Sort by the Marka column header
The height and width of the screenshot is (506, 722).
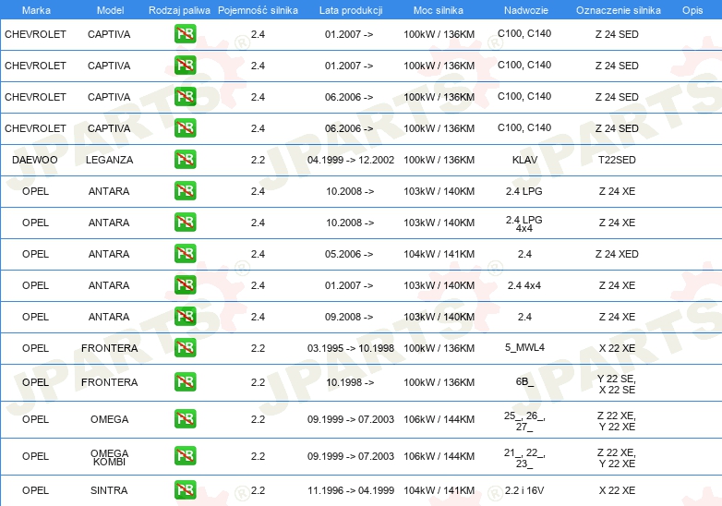36,10
